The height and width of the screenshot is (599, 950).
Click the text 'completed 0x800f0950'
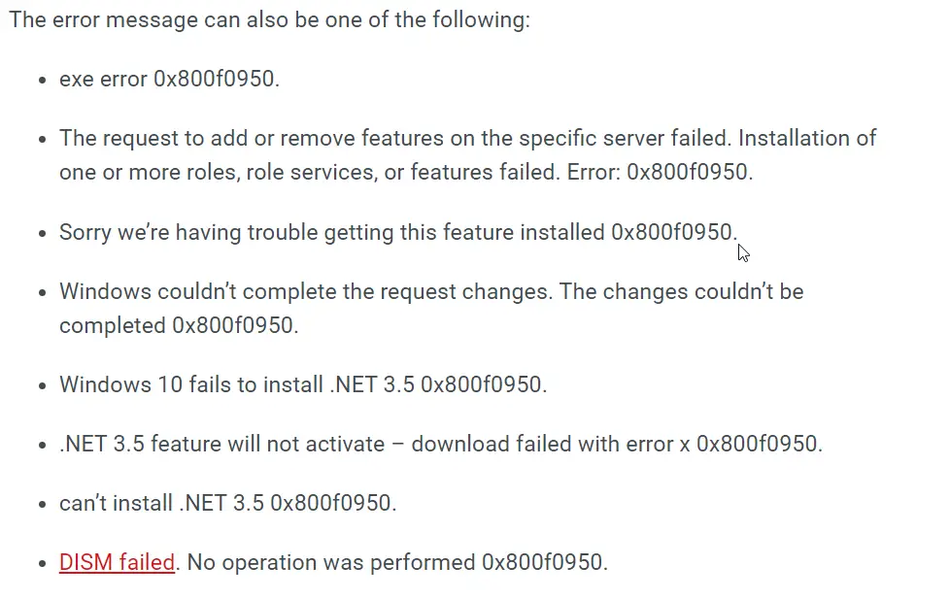(x=179, y=326)
